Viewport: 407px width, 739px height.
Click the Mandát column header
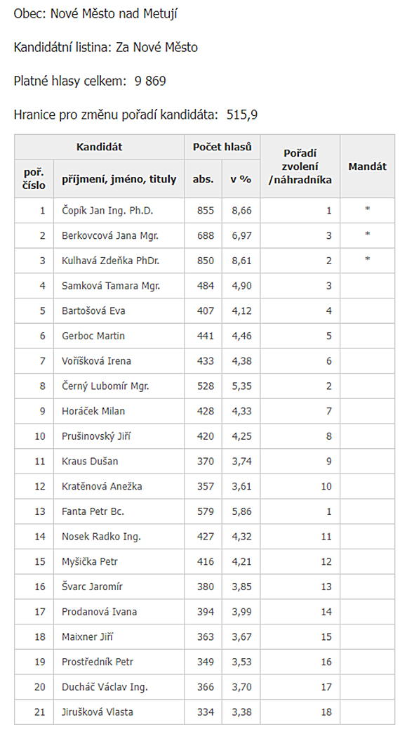368,166
